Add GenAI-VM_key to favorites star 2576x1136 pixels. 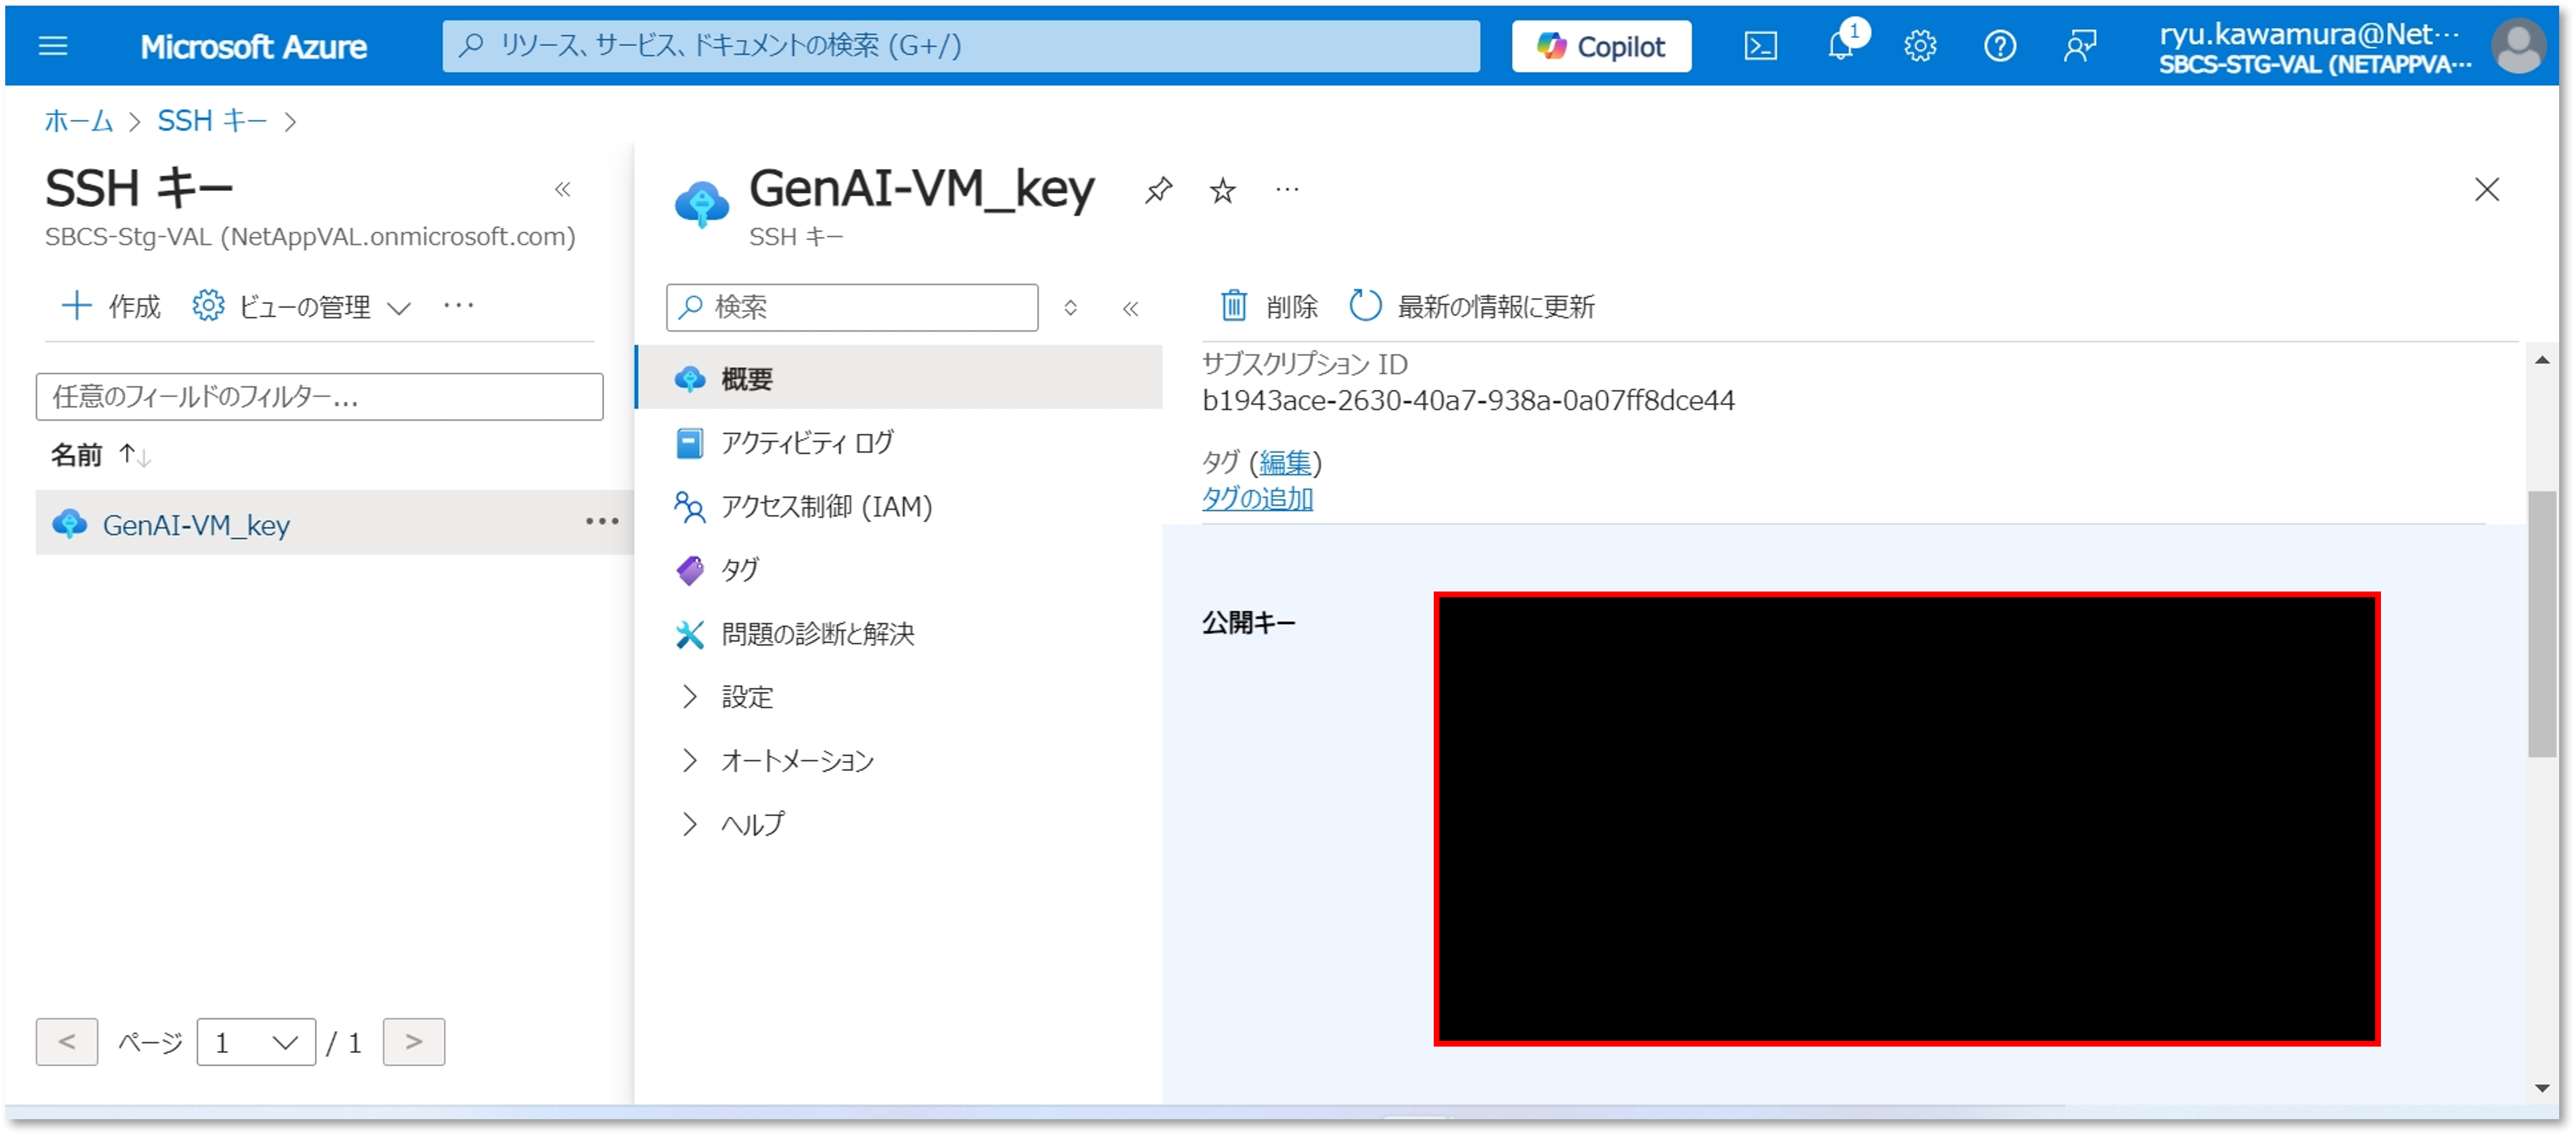tap(1222, 189)
